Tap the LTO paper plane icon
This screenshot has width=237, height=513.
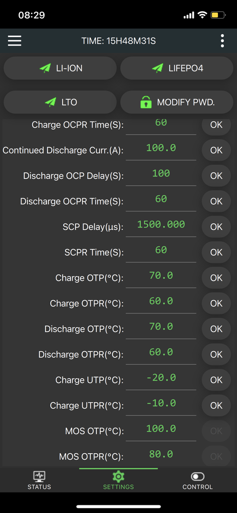coord(50,102)
